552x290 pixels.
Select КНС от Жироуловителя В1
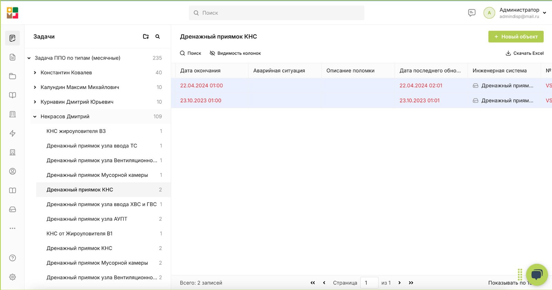pyautogui.click(x=103, y=234)
